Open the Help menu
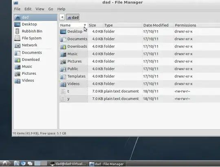 tap(61, 9)
